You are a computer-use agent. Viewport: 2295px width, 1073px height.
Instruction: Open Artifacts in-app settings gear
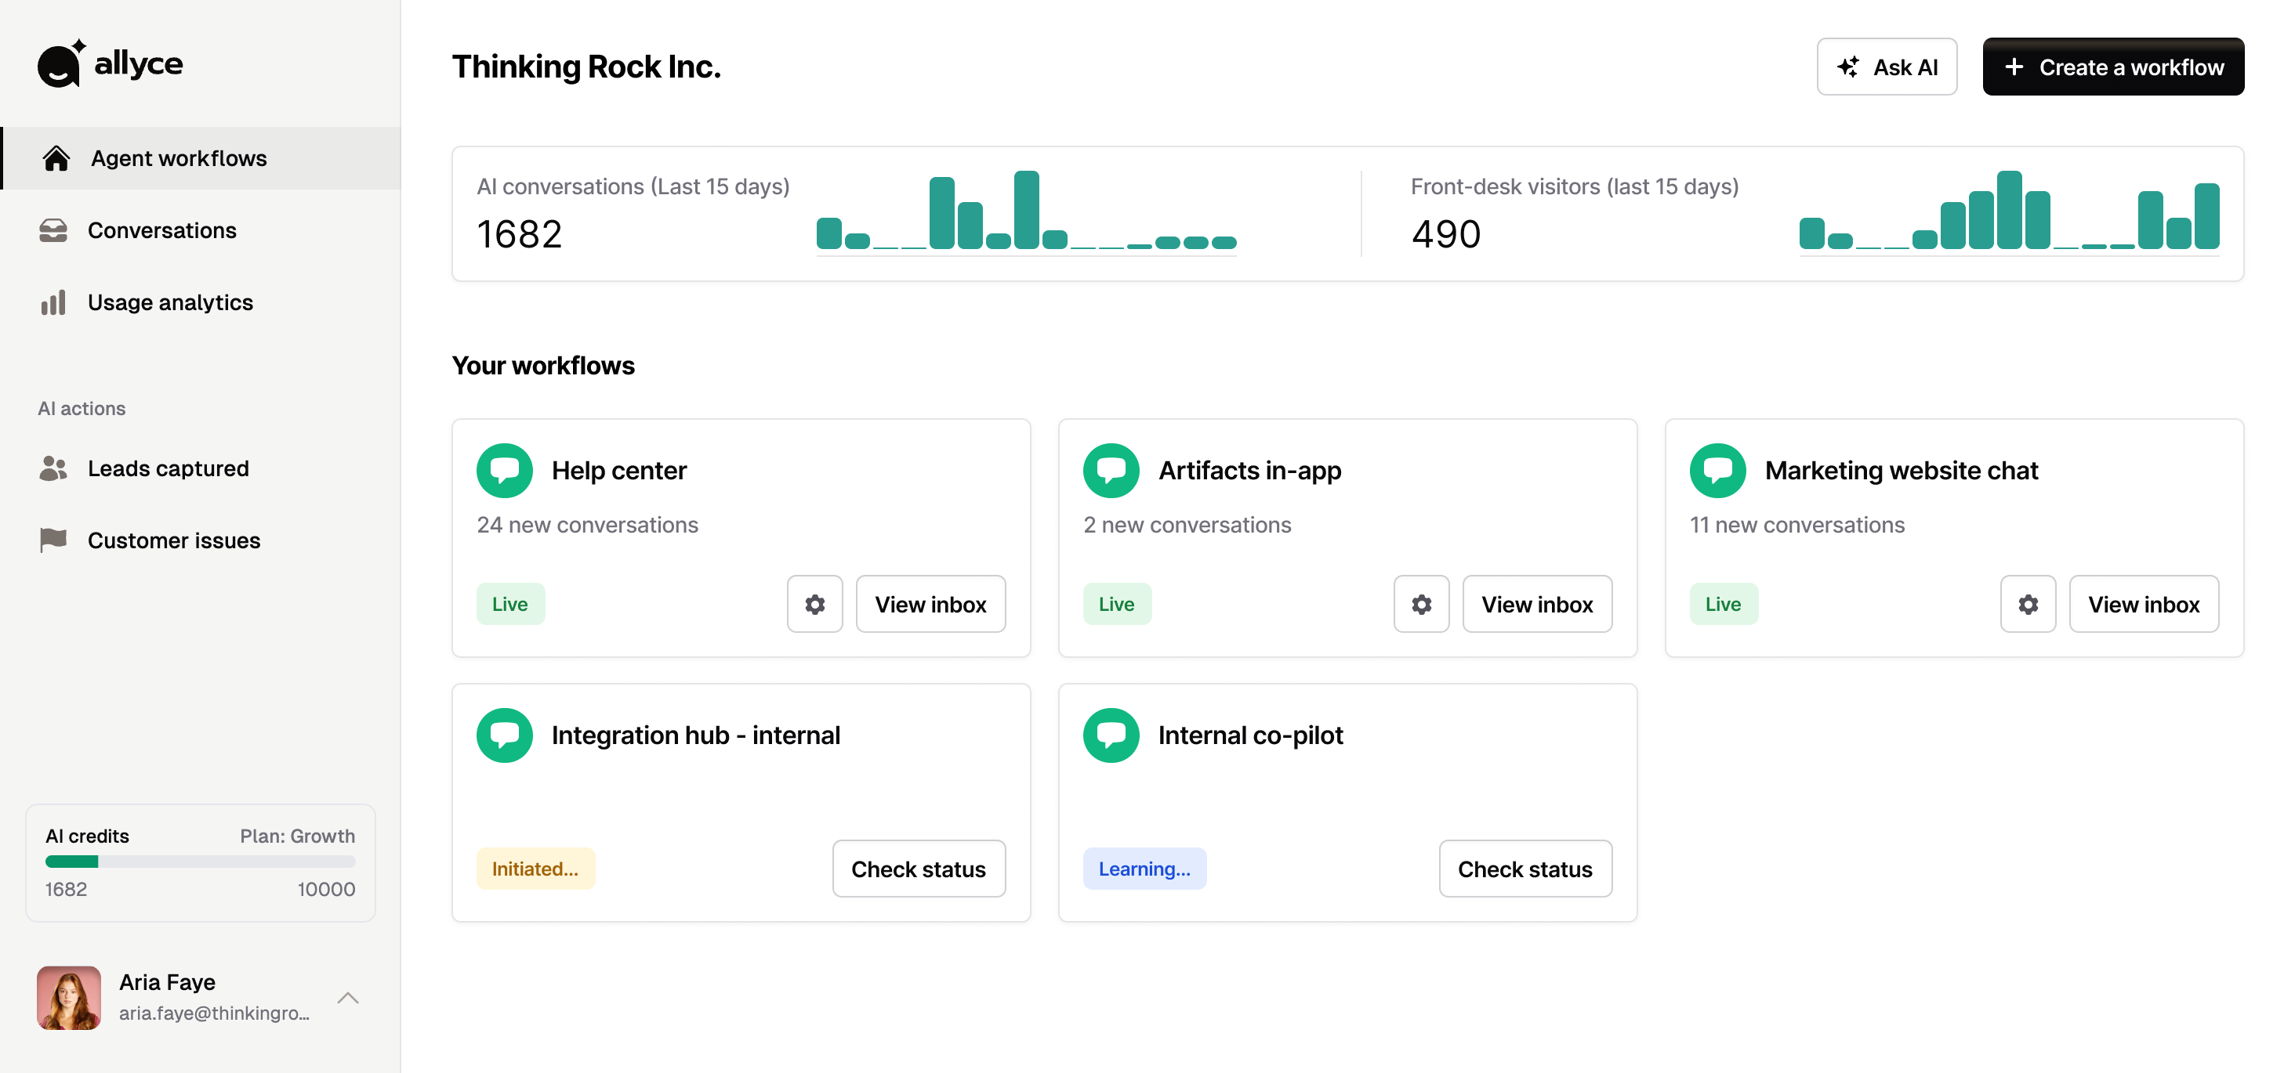point(1421,605)
